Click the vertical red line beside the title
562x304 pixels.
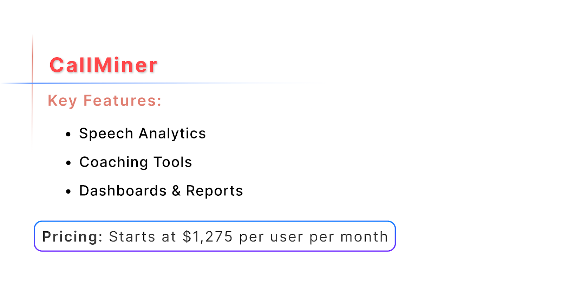pos(33,60)
